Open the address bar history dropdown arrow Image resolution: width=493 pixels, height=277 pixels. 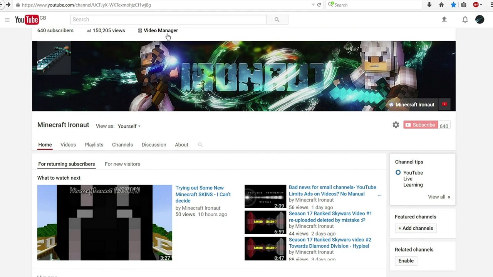point(313,5)
